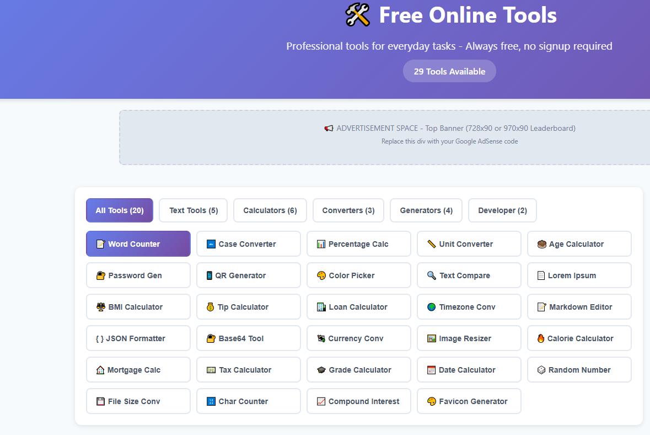650x435 pixels.
Task: Open the Color Picker palette swatch
Action: pos(321,275)
